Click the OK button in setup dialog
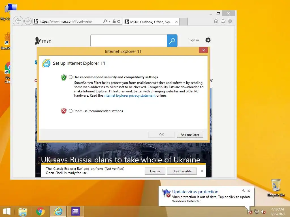This screenshot has height=217, width=290. click(161, 135)
